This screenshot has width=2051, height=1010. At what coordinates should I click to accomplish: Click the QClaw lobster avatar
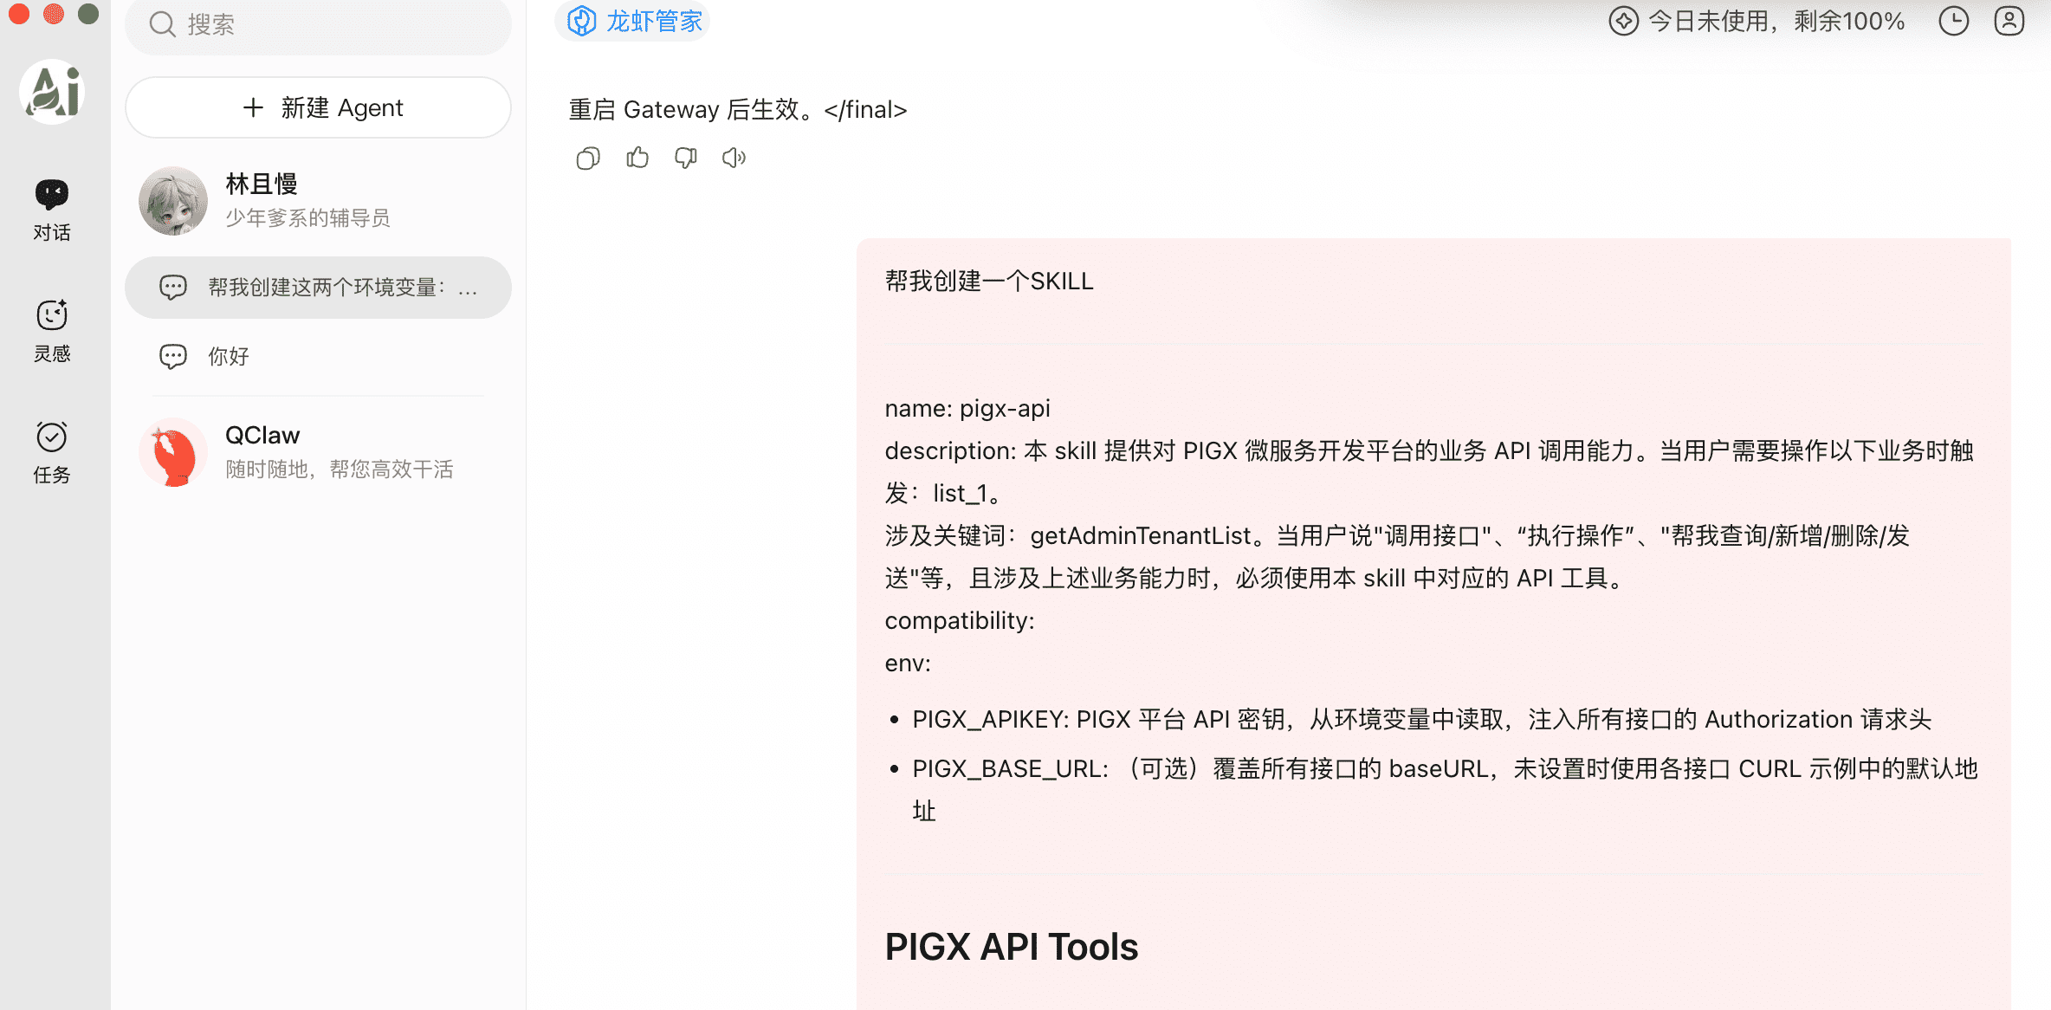tap(173, 452)
